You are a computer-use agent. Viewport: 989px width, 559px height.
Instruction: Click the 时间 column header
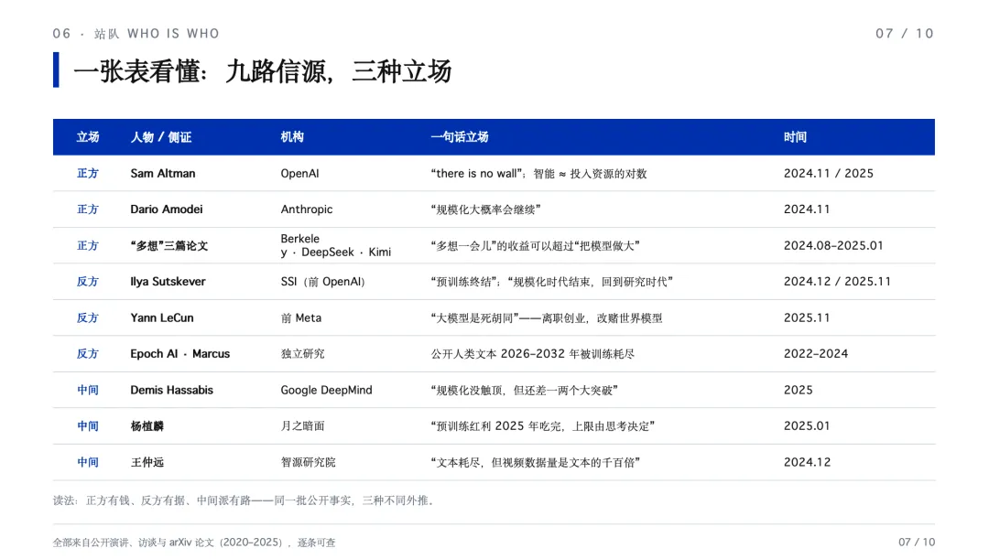[x=795, y=136]
